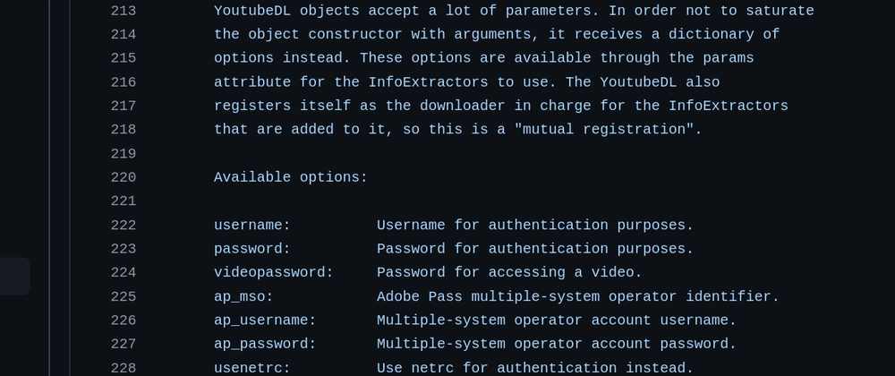Click 'Password for authentication purposes.' description
Viewport: 895px width, 376px height.
pos(535,249)
